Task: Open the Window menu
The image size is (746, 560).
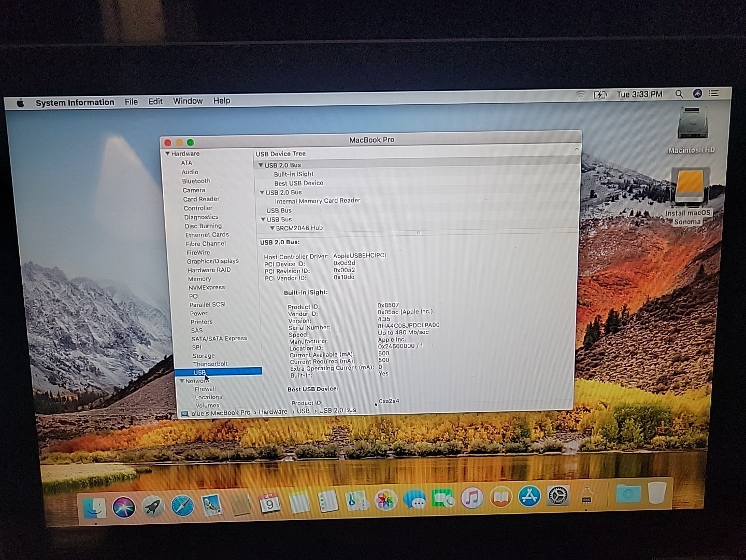Action: point(188,101)
